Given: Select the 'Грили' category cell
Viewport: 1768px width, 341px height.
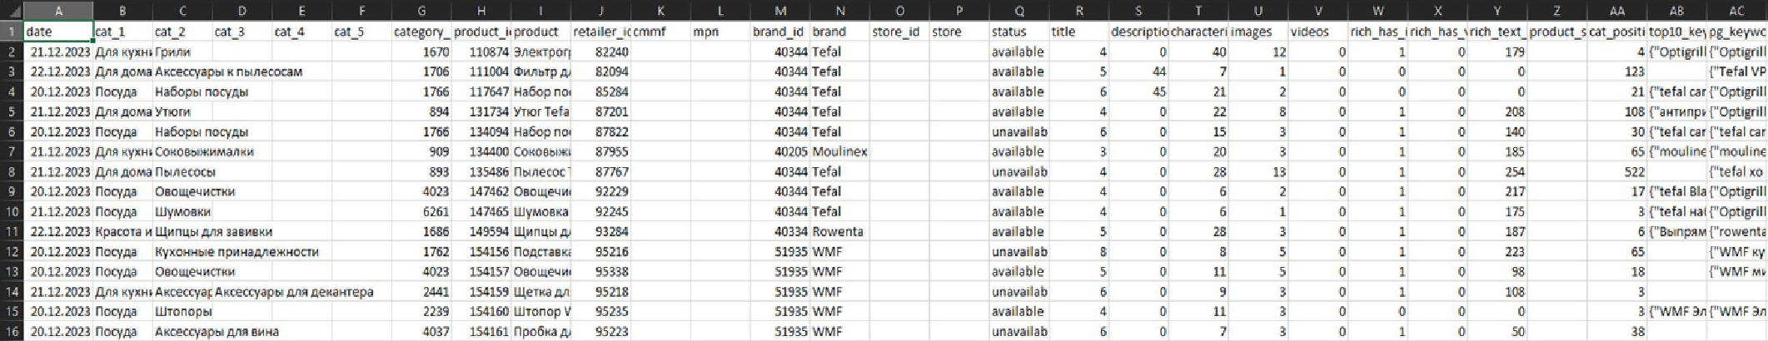Looking at the screenshot, I should tap(182, 52).
